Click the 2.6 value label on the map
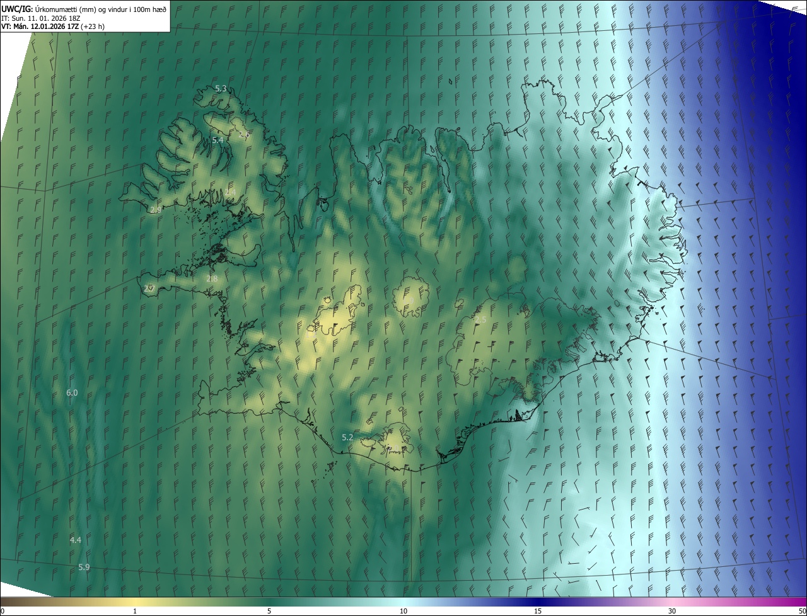Viewport: 807px width, 616px height. pyautogui.click(x=244, y=135)
